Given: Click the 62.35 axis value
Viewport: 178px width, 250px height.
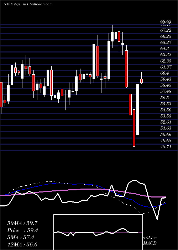Looking at the screenshot, I should [x=166, y=61].
